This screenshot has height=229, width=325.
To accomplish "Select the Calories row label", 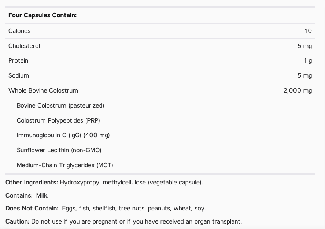I will tap(19, 31).
